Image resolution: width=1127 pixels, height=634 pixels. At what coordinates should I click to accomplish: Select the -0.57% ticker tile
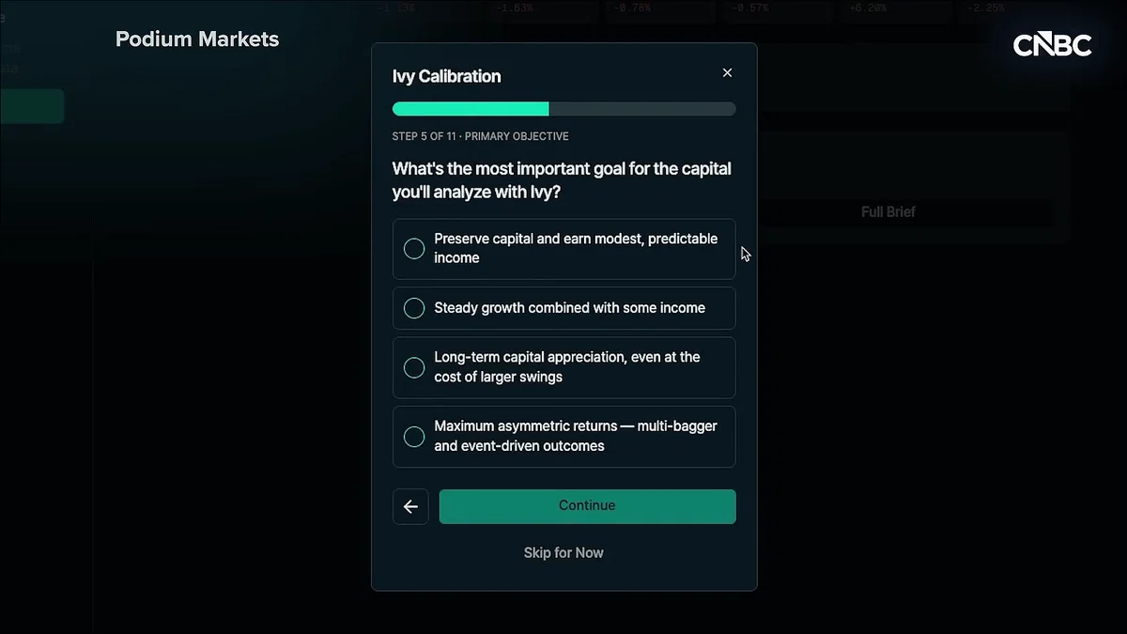pyautogui.click(x=778, y=10)
